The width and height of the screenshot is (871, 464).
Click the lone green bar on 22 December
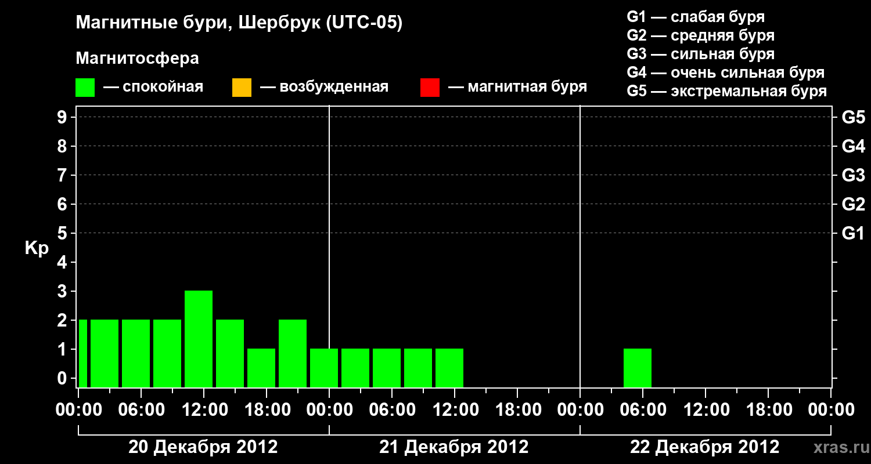click(x=638, y=368)
